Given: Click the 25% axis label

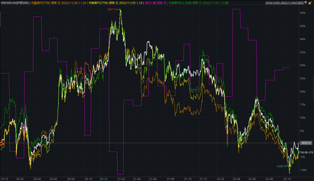Looking at the screenshot, I should [x=303, y=79].
